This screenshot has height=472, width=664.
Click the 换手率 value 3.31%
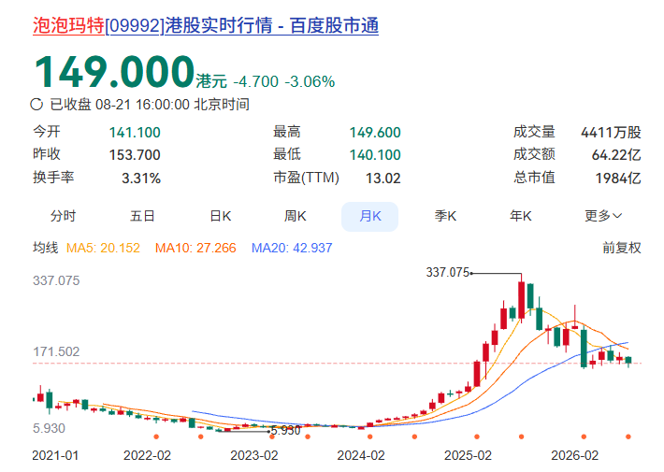[141, 179]
